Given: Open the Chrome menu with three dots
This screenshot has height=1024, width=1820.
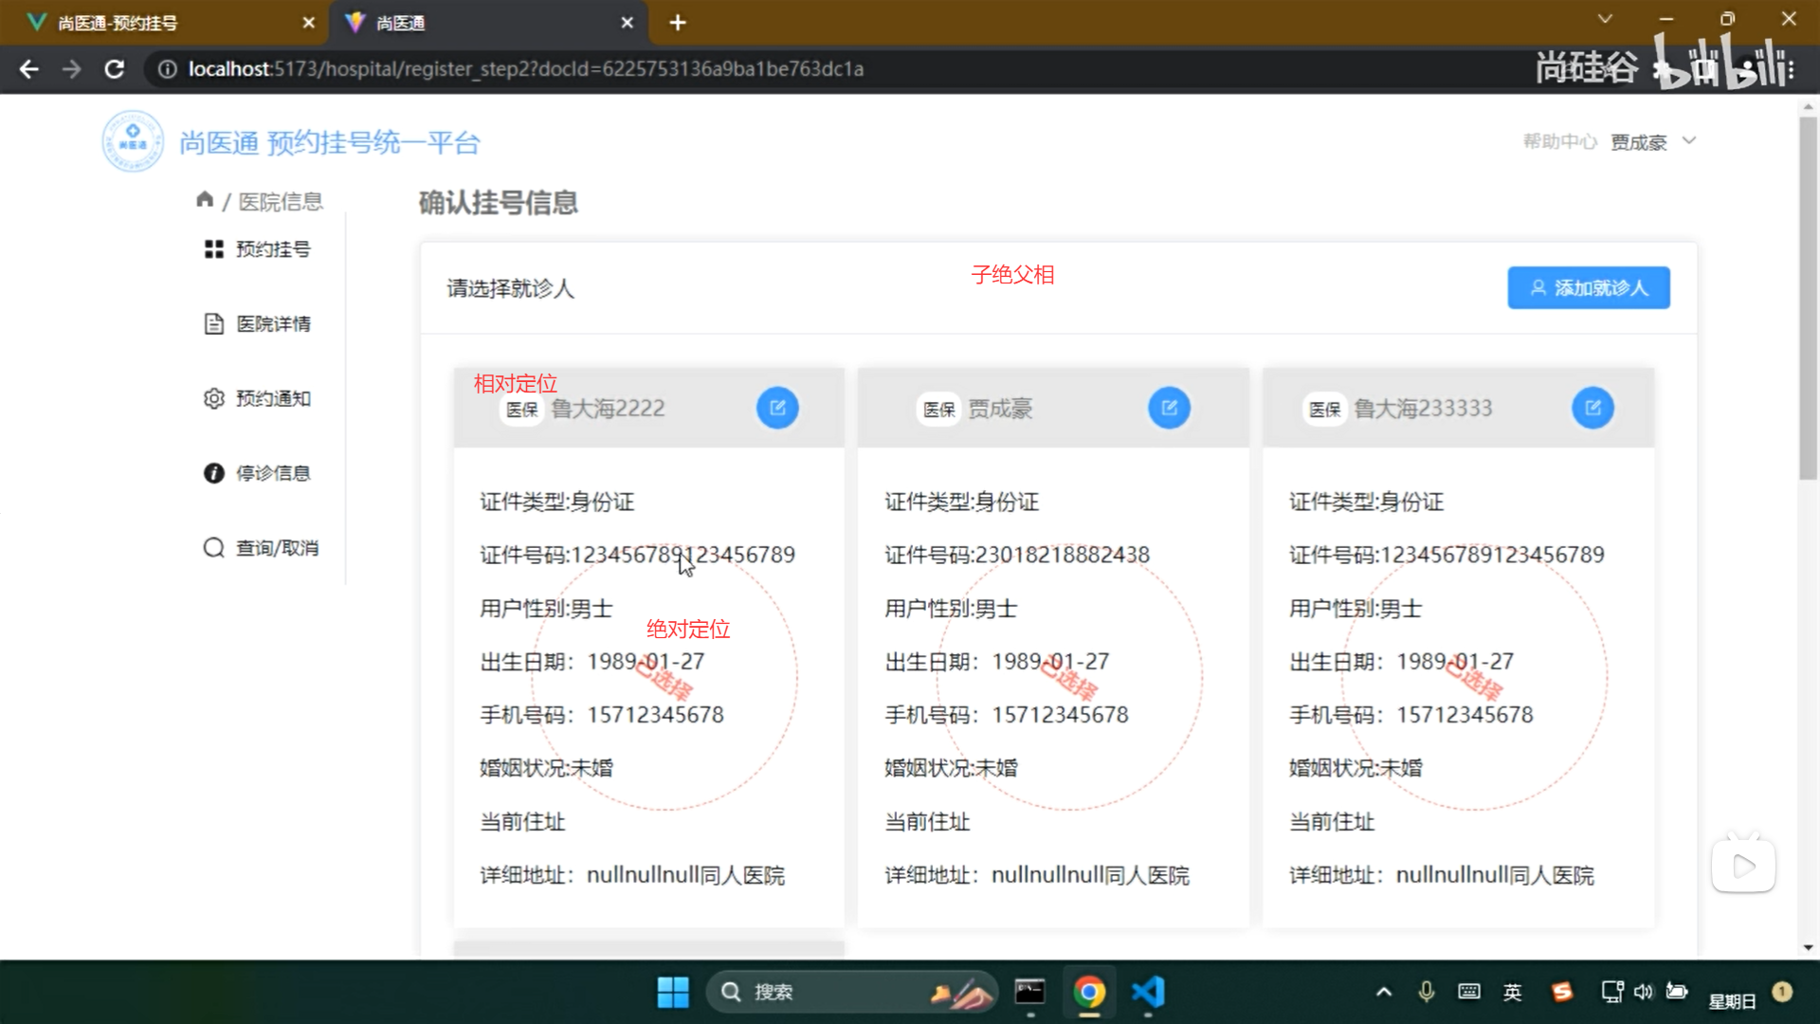Looking at the screenshot, I should pyautogui.click(x=1790, y=68).
